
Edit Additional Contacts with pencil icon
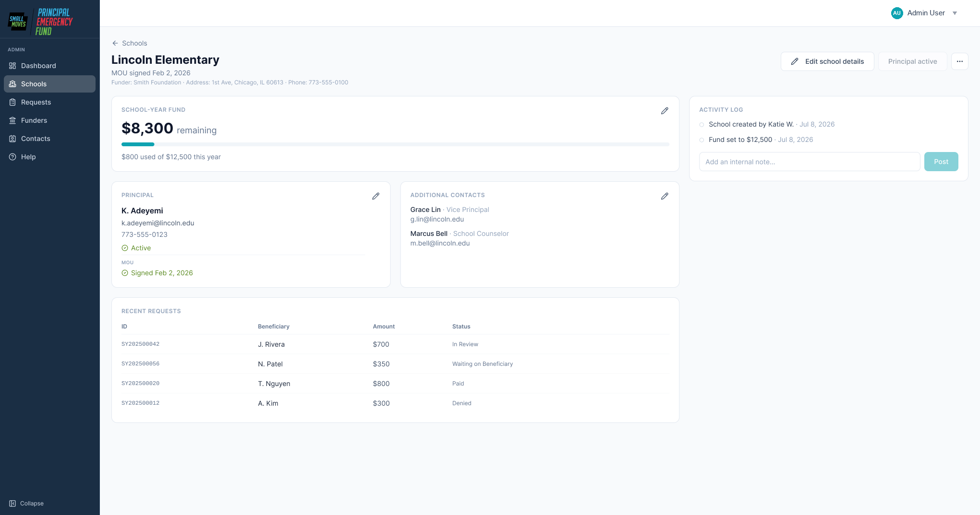point(665,196)
